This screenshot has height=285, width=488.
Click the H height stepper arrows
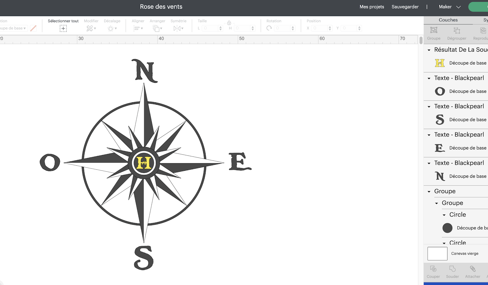click(x=253, y=28)
